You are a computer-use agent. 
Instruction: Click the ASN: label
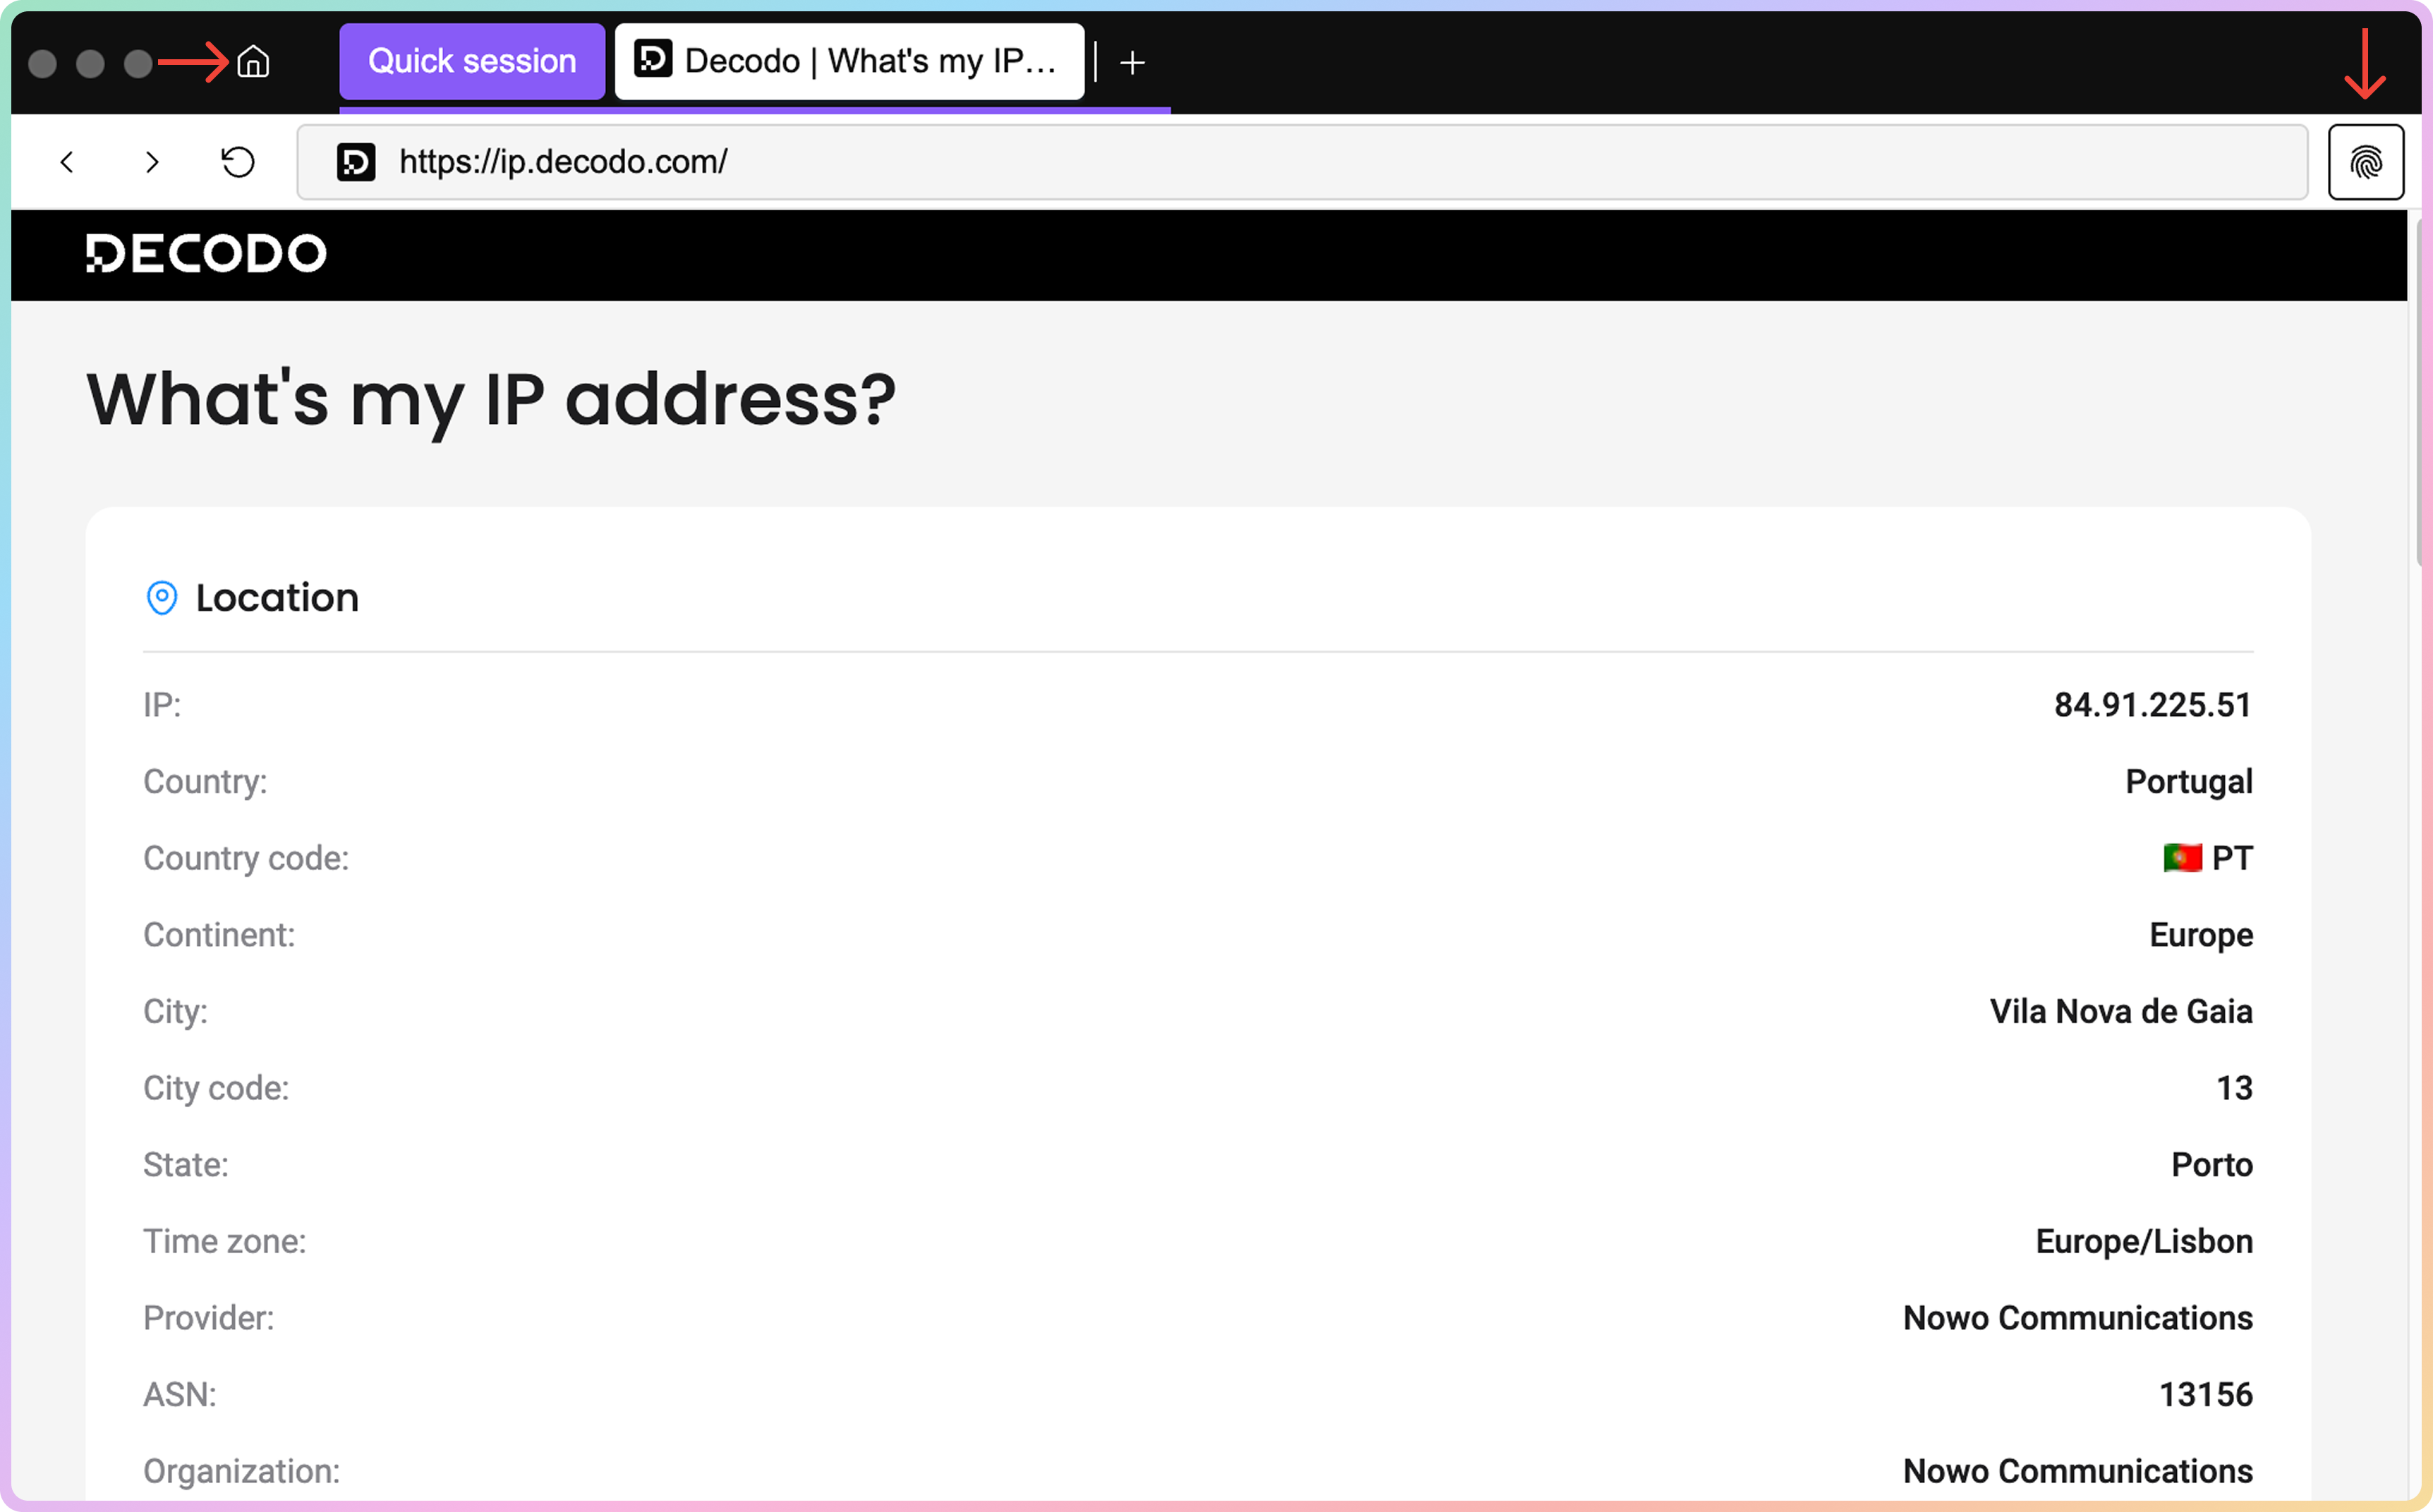pyautogui.click(x=180, y=1395)
